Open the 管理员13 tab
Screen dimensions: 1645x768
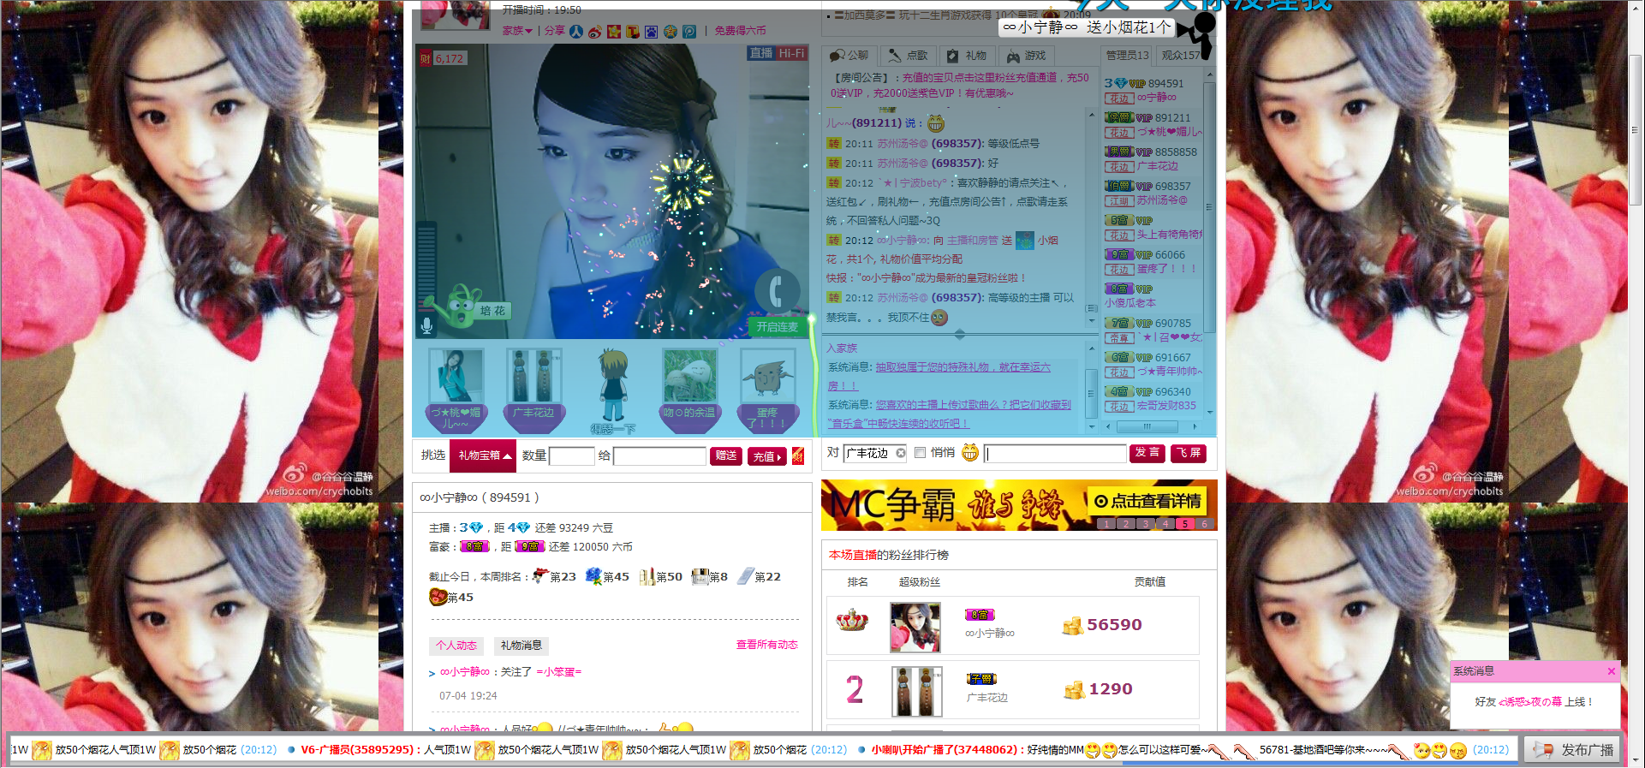pyautogui.click(x=1127, y=56)
